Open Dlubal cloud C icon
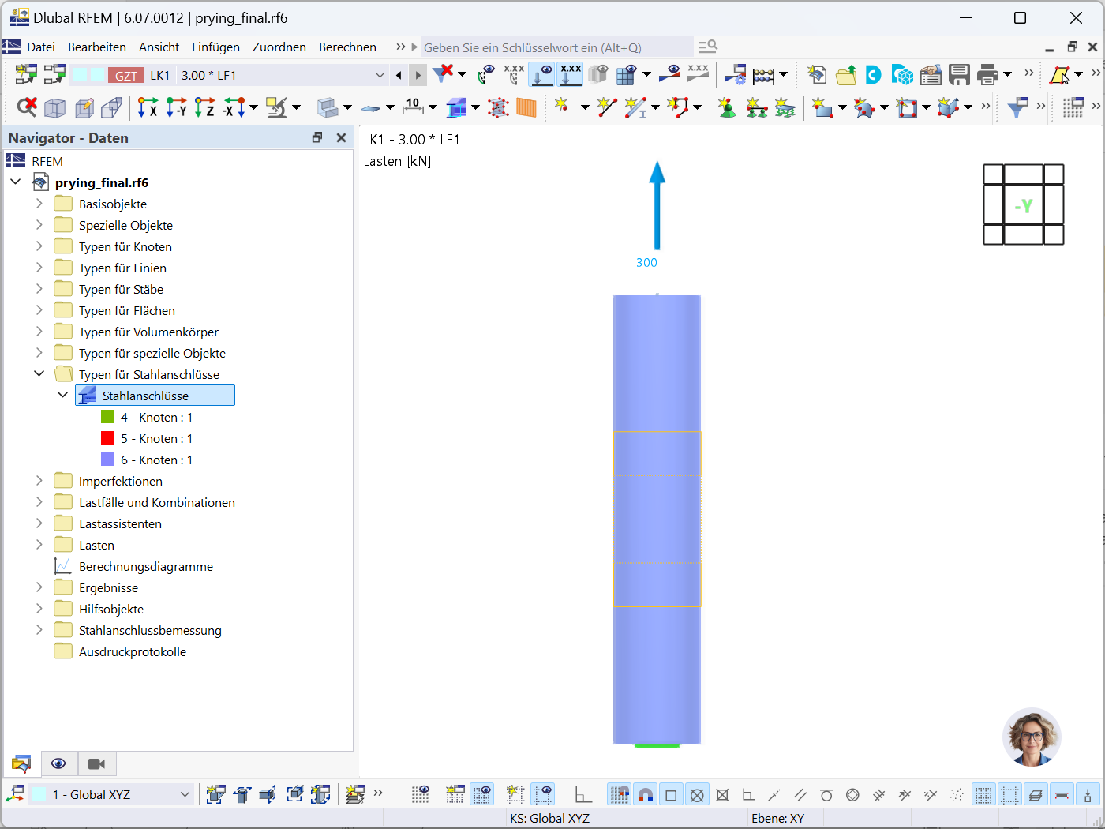This screenshot has width=1105, height=829. (x=873, y=75)
